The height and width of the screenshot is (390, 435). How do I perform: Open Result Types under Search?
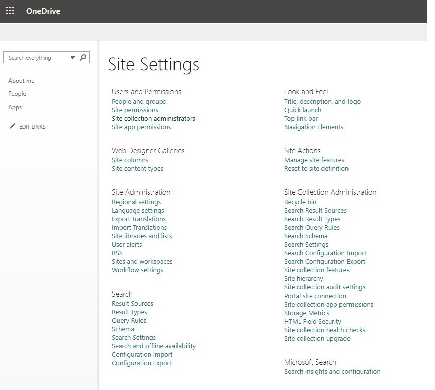(130, 312)
